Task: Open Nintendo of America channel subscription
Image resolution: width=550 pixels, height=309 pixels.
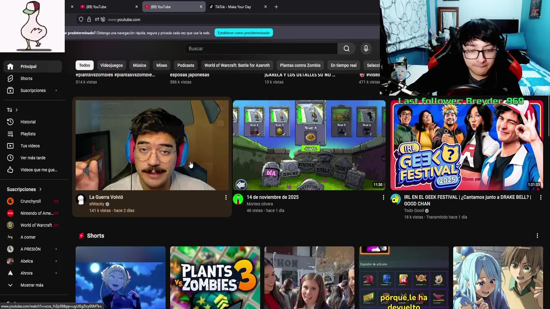Action: (x=33, y=213)
